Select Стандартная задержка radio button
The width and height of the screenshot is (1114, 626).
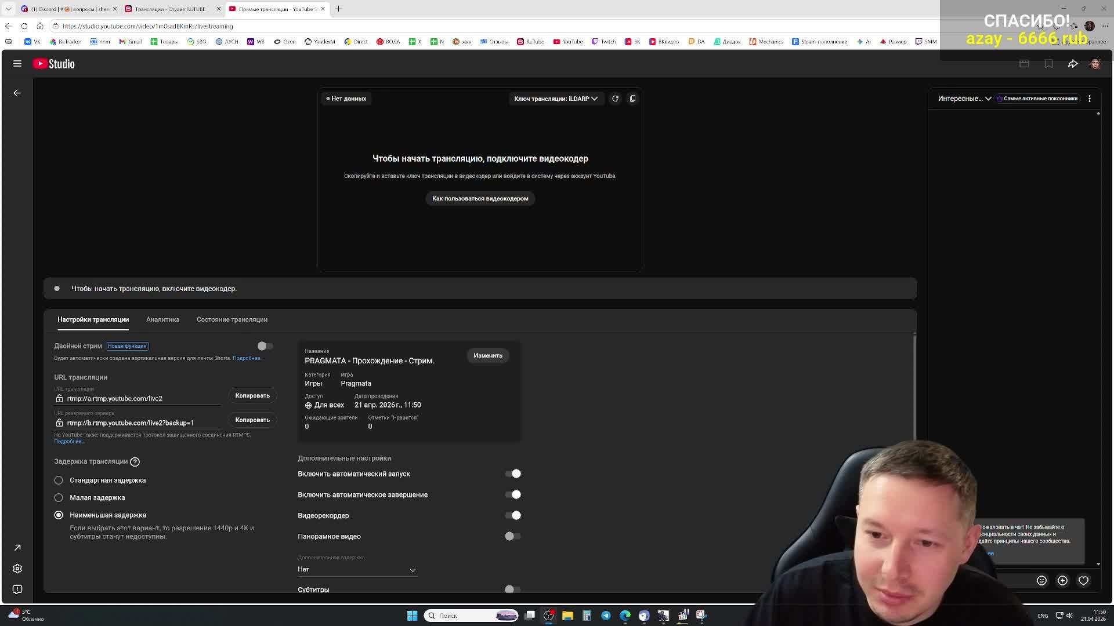coord(59,480)
